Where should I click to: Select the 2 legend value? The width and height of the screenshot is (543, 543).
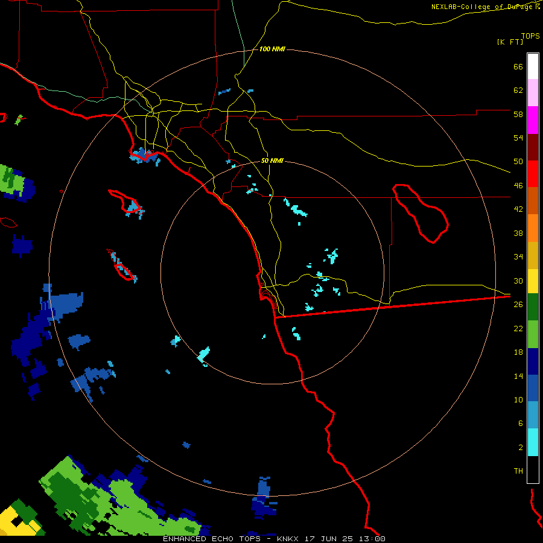click(521, 448)
